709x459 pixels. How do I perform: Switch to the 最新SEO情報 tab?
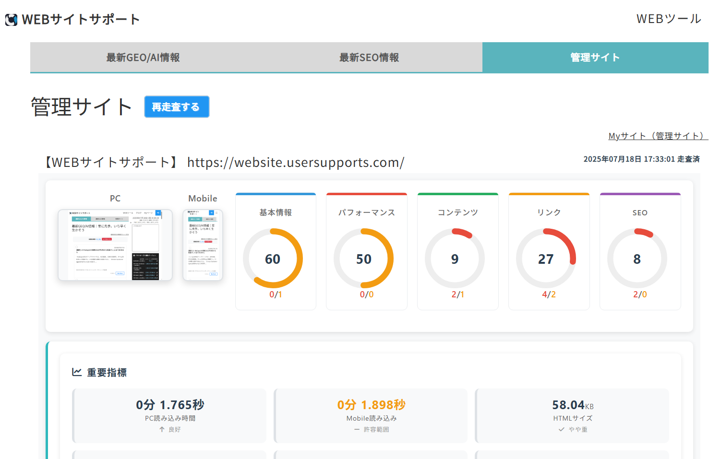[369, 58]
